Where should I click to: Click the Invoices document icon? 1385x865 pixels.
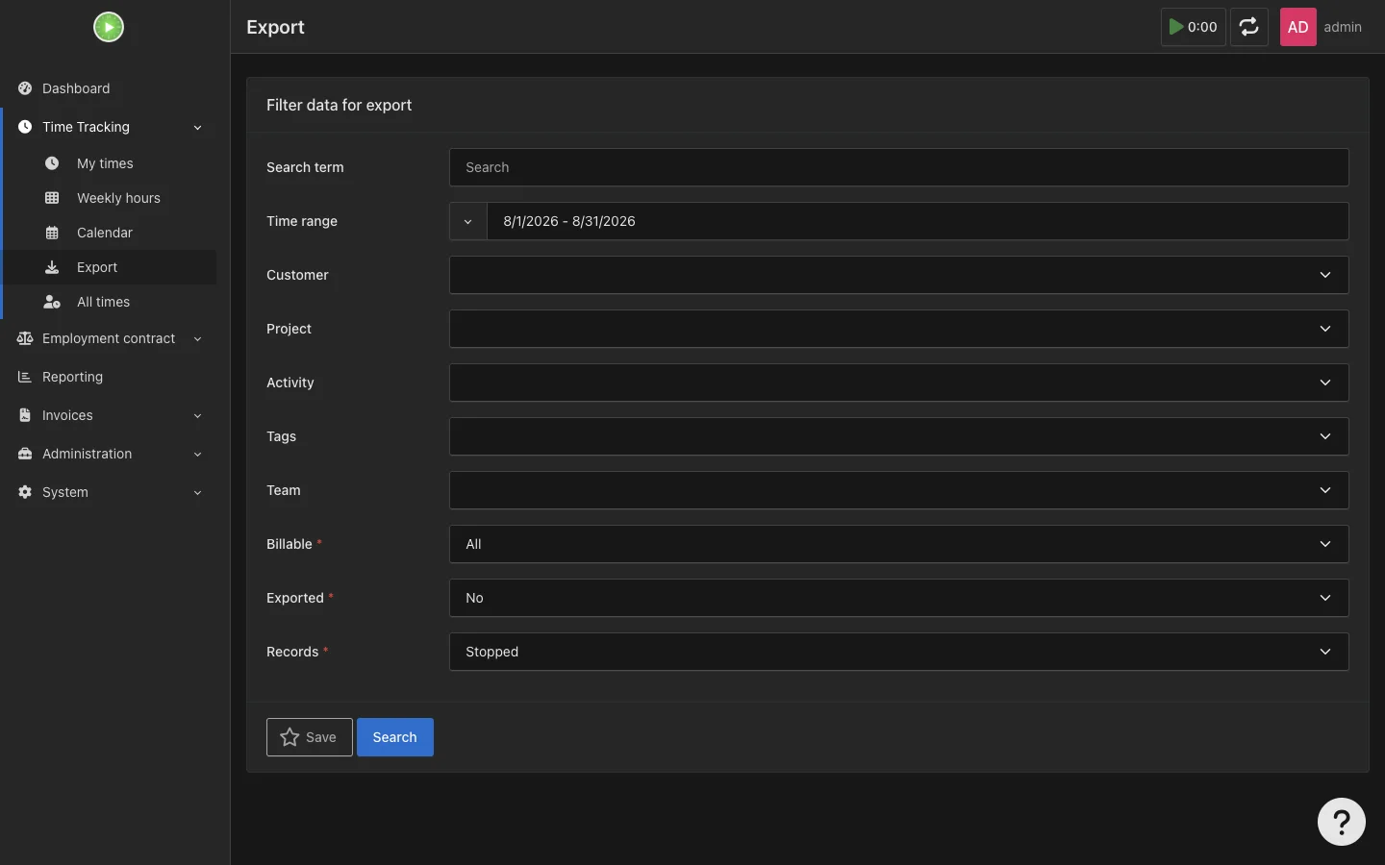click(25, 415)
